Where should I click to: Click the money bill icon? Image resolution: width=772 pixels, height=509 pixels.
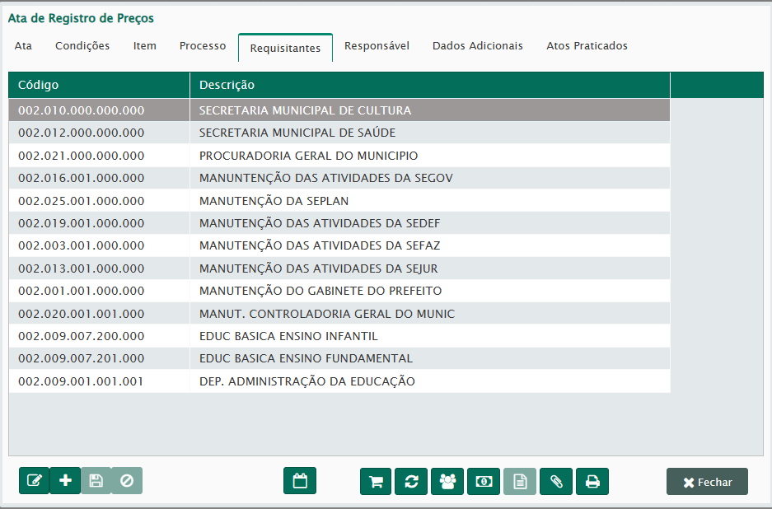[484, 482]
